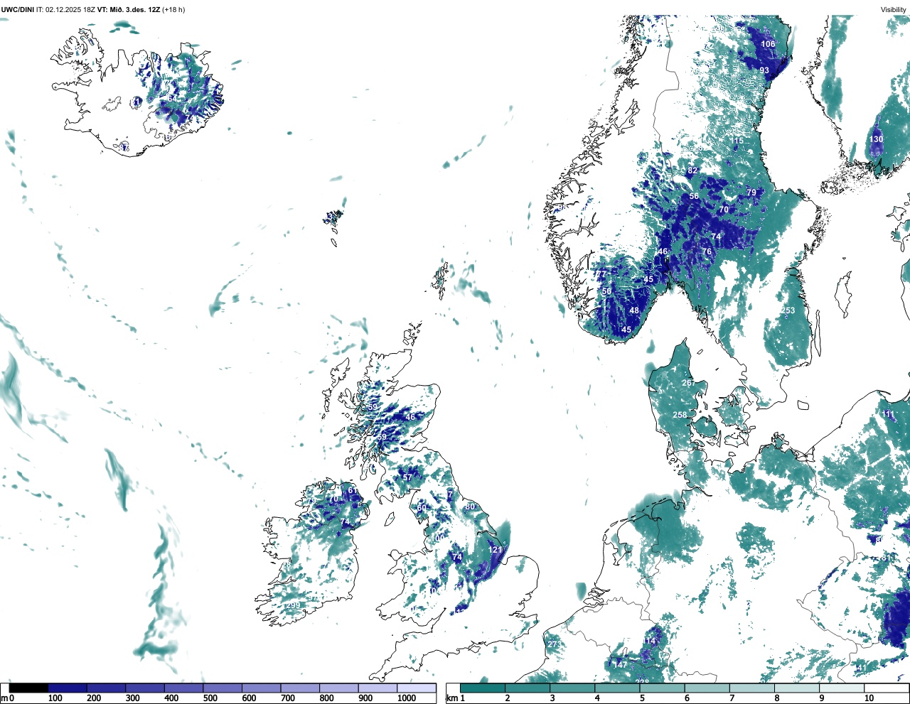Click the '200' tick on the metre scale
Viewport: 910px width, 704px height.
tap(94, 698)
